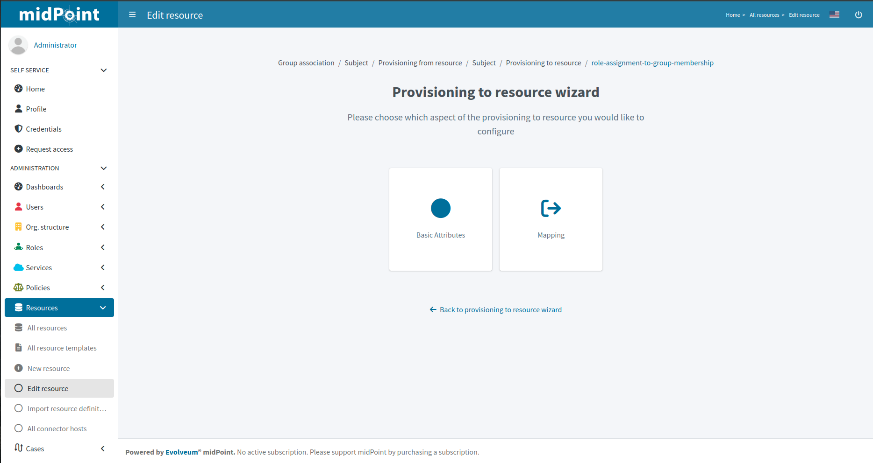Click the Administrator avatar image
The image size is (873, 463).
tap(18, 45)
